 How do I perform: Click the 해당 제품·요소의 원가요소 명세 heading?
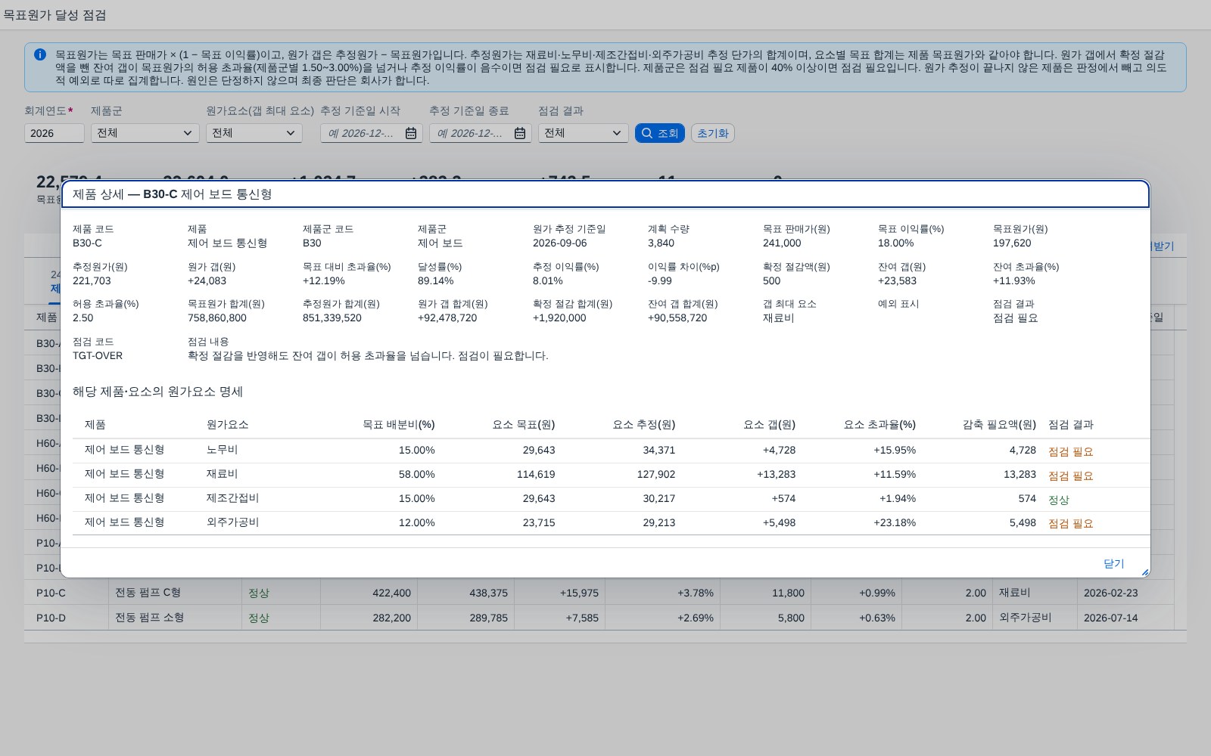(157, 392)
